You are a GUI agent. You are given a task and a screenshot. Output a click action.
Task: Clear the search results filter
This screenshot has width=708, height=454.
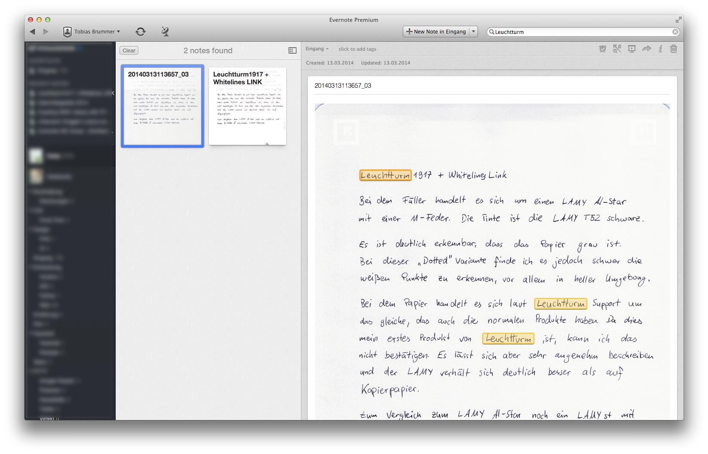tap(129, 51)
